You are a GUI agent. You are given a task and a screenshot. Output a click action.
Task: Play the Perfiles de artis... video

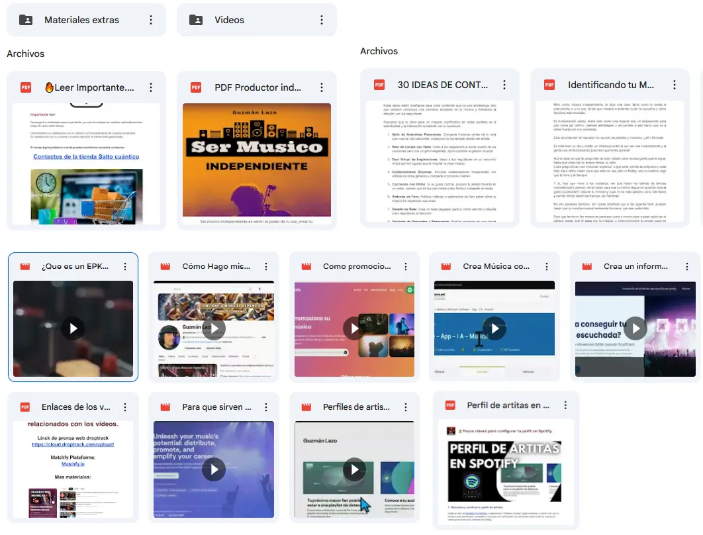(x=354, y=469)
